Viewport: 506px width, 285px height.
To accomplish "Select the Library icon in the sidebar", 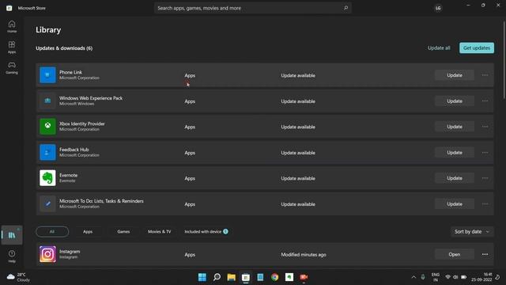I will (12, 235).
